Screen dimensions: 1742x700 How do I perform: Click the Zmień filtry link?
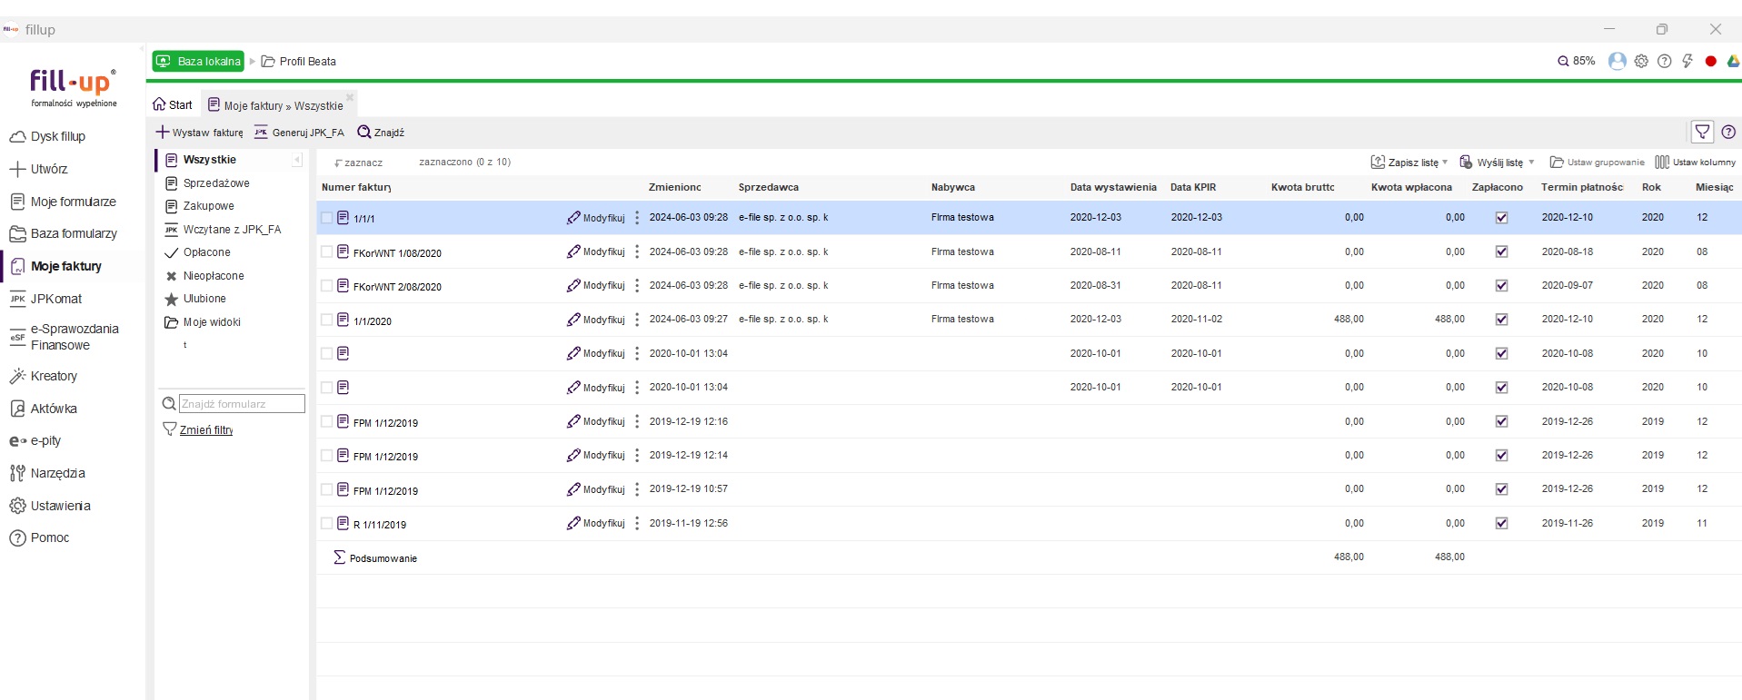click(x=206, y=430)
